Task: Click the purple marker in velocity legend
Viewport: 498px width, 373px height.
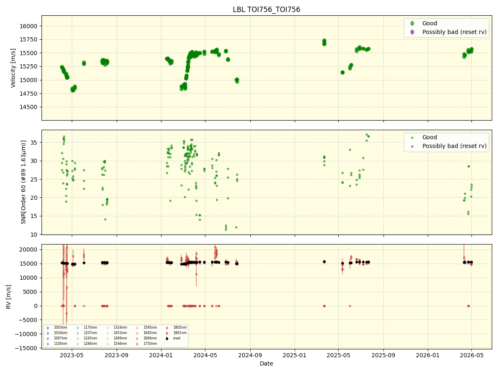Action: (x=412, y=32)
